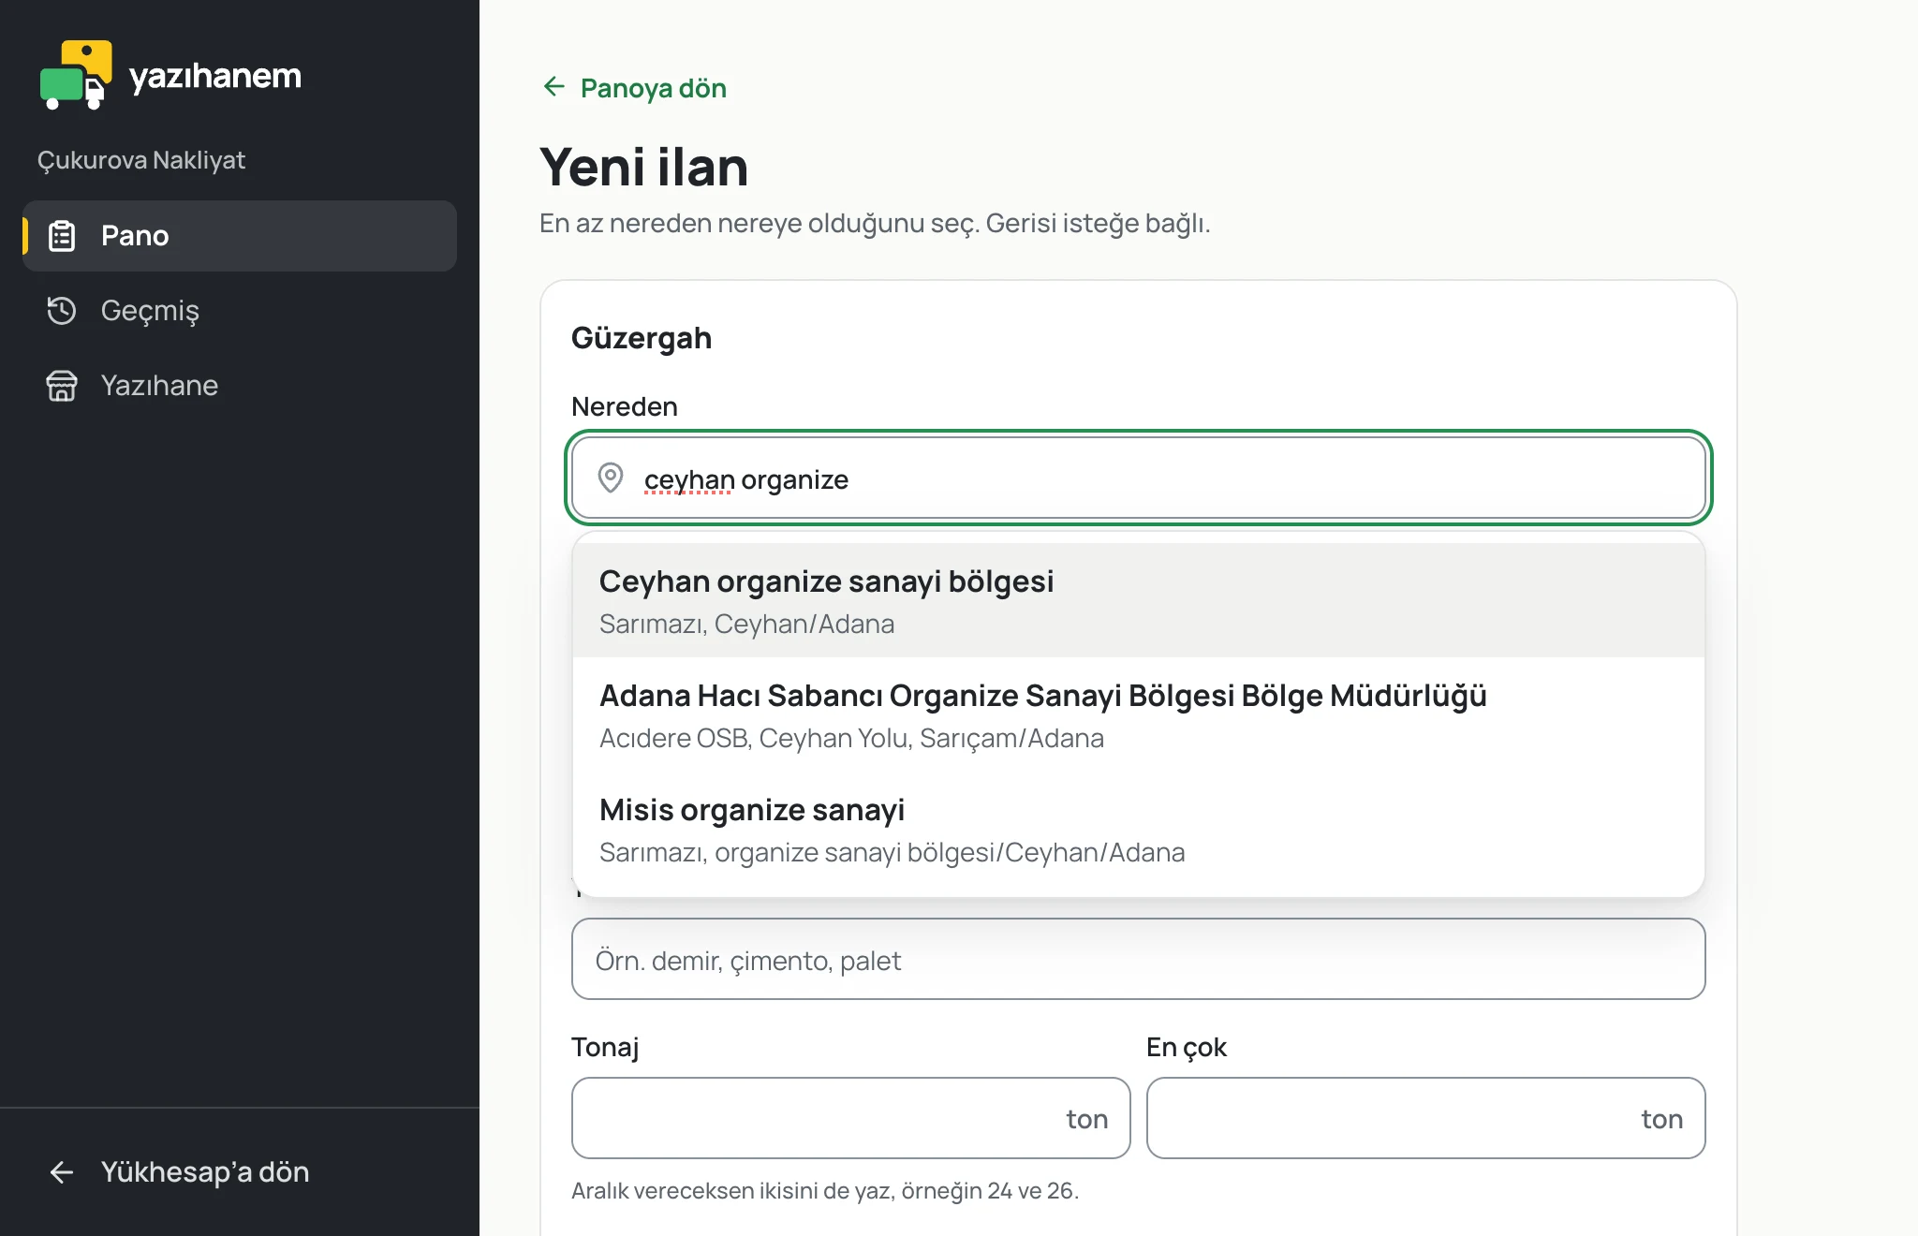Follow the Panoya dön link
The image size is (1918, 1236).
(635, 88)
